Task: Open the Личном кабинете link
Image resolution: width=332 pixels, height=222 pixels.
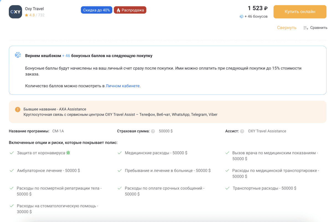Action: click(x=123, y=86)
